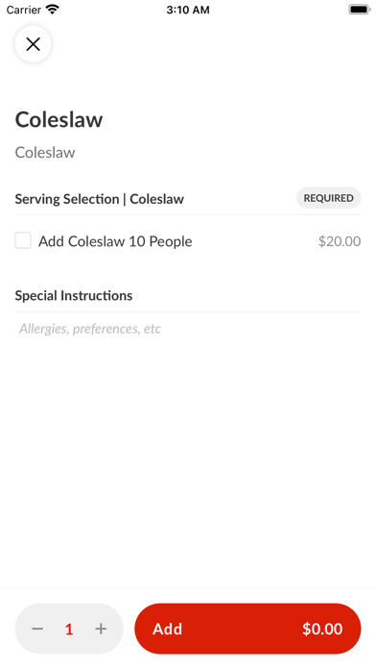376x669 pixels.
Task: Select the Add Coleslaw 10 People label
Action: tap(115, 241)
